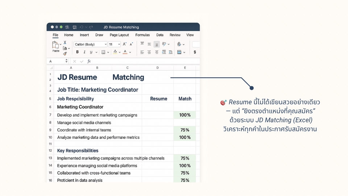Click the Increase Font Size icon
Screen dimensions: 348x196
124,44
